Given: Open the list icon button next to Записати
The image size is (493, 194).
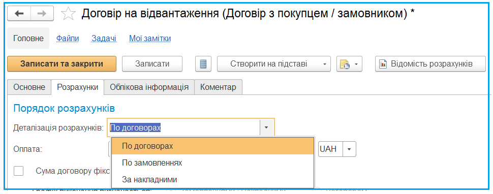Looking at the screenshot, I should (203, 64).
